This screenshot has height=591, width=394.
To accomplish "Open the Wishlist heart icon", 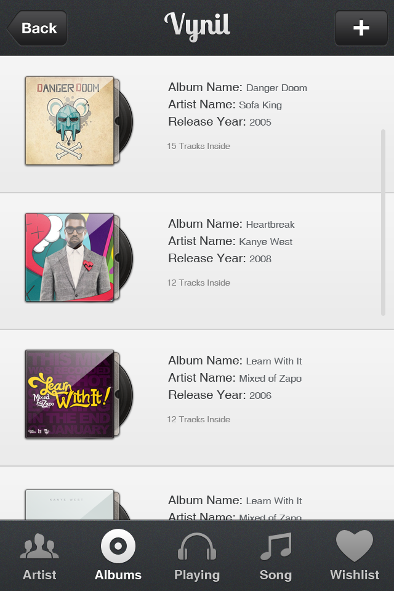I will coord(355,545).
